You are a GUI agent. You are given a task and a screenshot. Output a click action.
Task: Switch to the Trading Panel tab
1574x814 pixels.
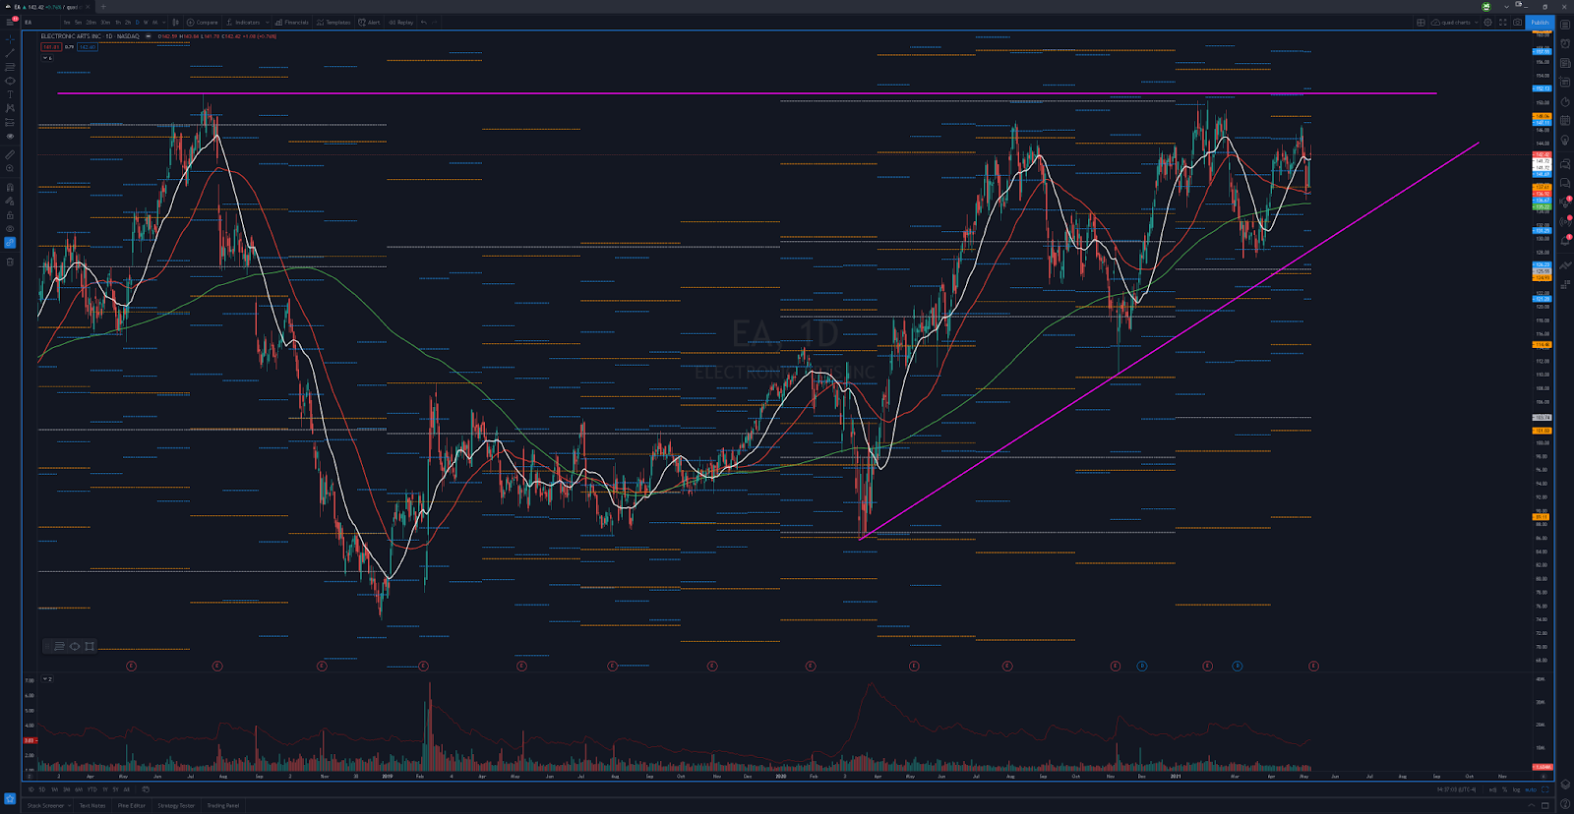(223, 805)
